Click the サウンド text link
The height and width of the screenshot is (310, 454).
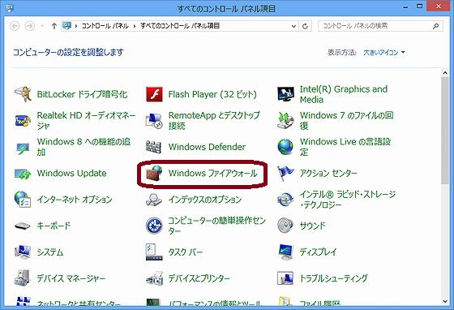pyautogui.click(x=312, y=226)
